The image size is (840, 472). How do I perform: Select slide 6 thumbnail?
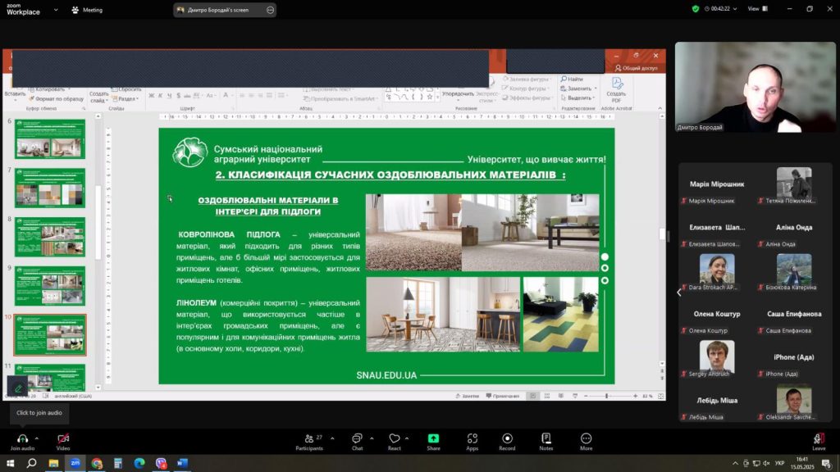click(50, 138)
